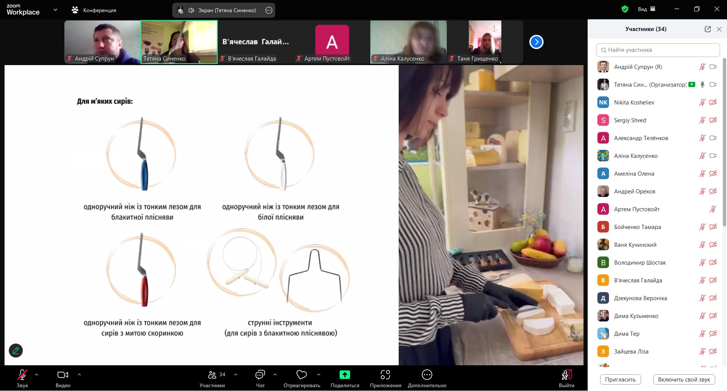This screenshot has height=391, width=727.
Task: Click the green annotation pencil icon
Action: (x=16, y=350)
